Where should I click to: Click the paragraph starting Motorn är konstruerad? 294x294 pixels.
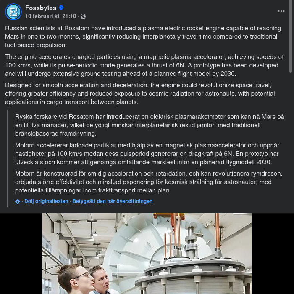pos(149,182)
